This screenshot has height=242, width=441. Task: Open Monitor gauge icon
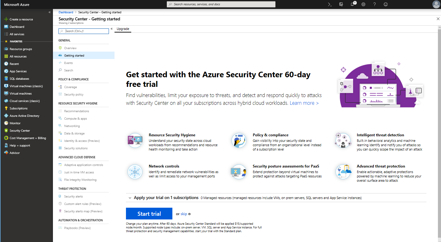[6, 123]
